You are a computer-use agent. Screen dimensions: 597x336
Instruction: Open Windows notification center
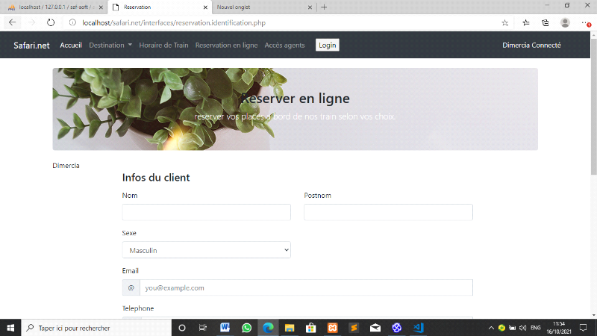(x=583, y=328)
